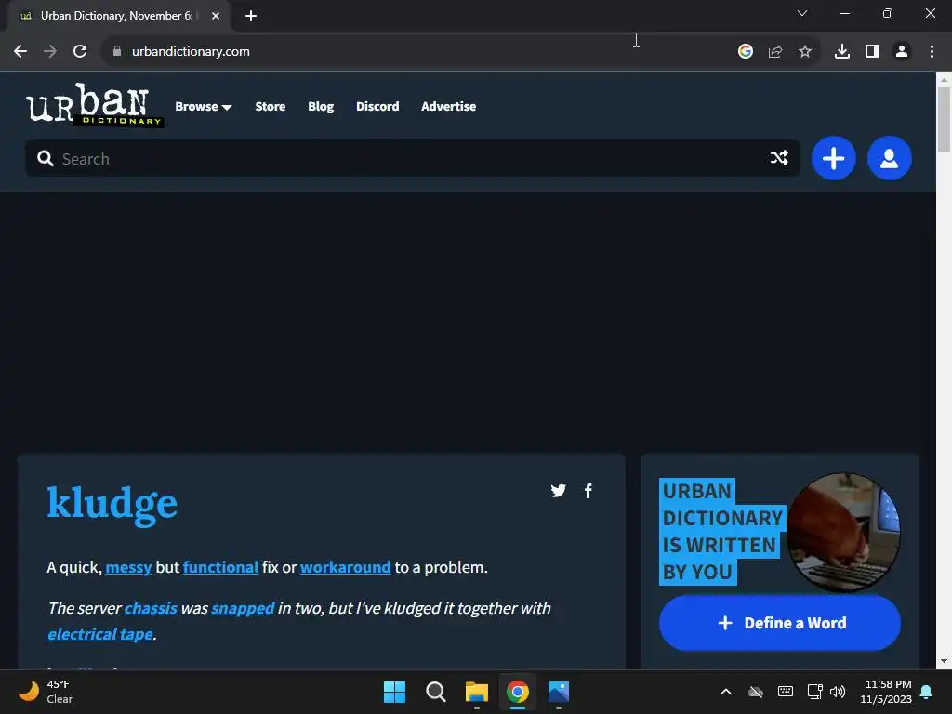The width and height of the screenshot is (952, 714).
Task: Click the search magnifier icon
Action: tap(45, 158)
